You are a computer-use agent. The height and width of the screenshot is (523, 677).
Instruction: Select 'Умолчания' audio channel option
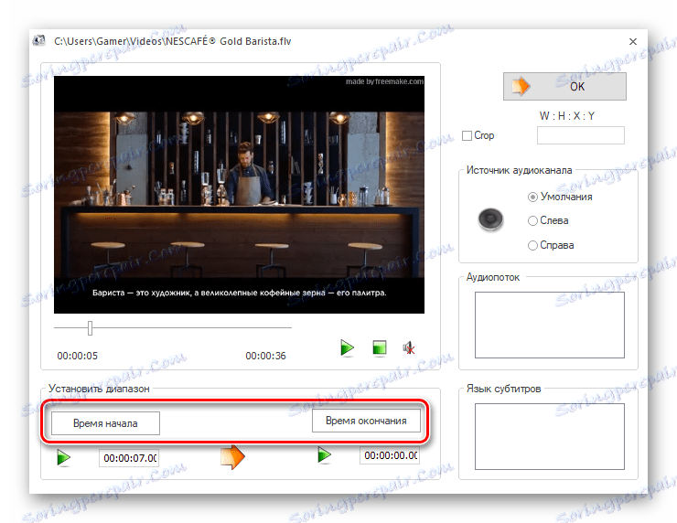pyautogui.click(x=532, y=197)
